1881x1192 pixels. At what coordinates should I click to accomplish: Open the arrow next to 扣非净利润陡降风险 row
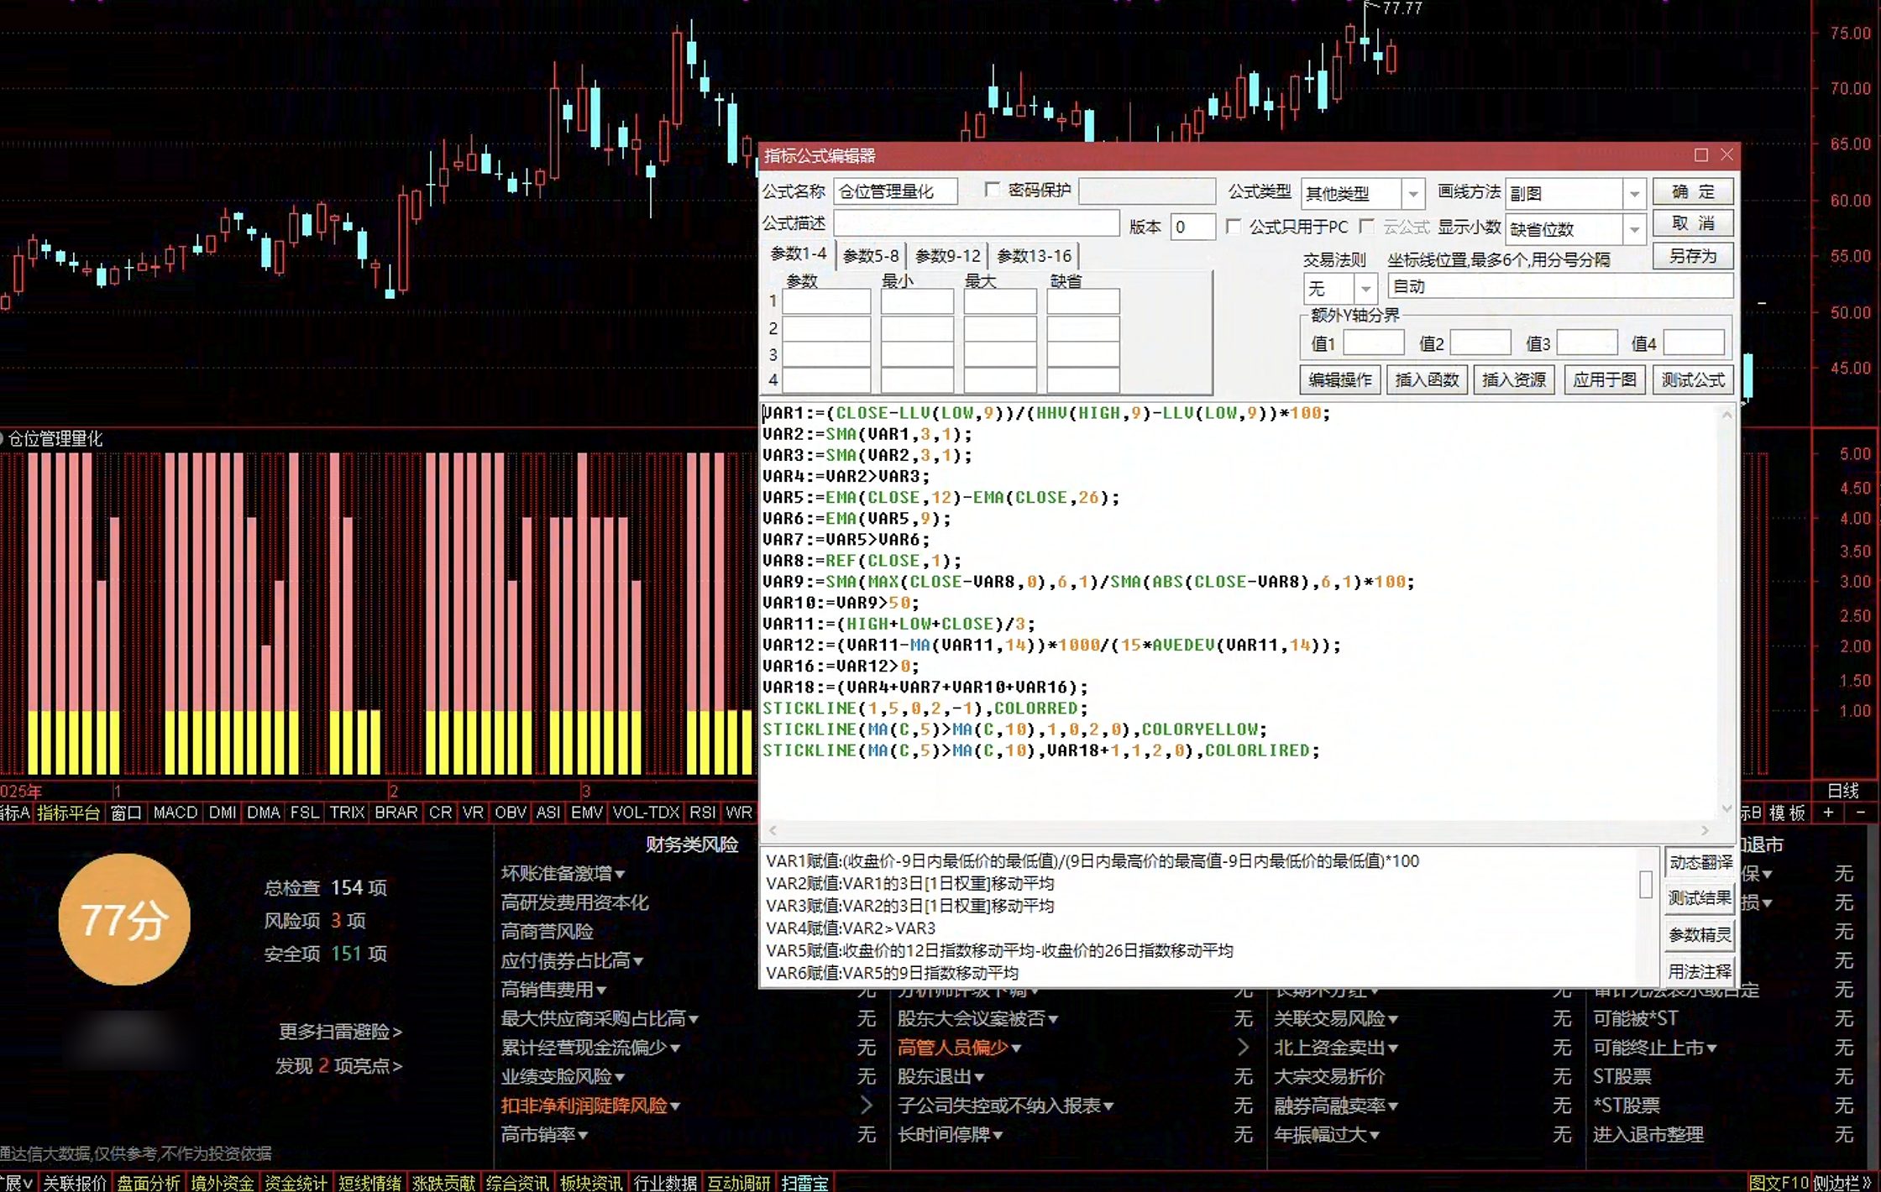[866, 1105]
